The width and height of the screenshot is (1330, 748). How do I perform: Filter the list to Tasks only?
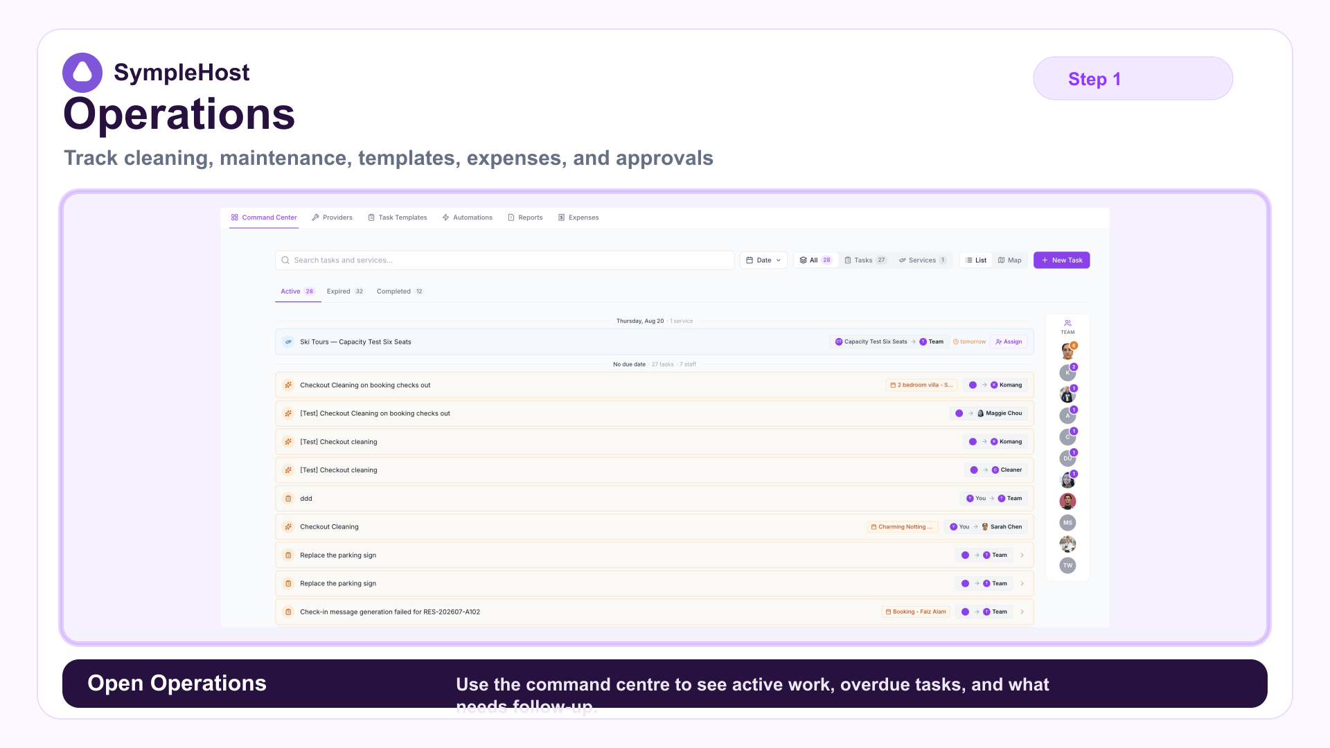click(x=864, y=260)
